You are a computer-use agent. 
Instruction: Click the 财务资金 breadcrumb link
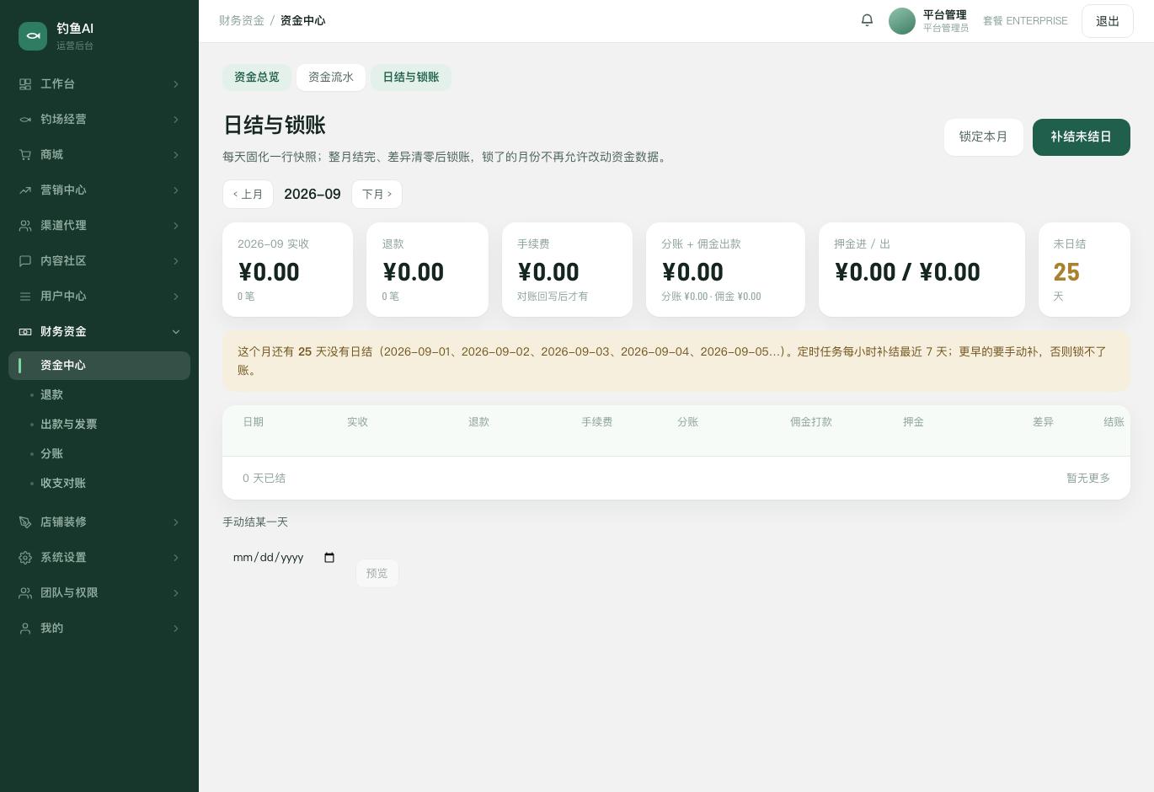(x=242, y=20)
